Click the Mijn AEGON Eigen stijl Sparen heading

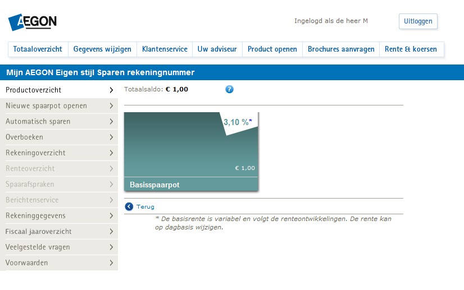pos(101,72)
